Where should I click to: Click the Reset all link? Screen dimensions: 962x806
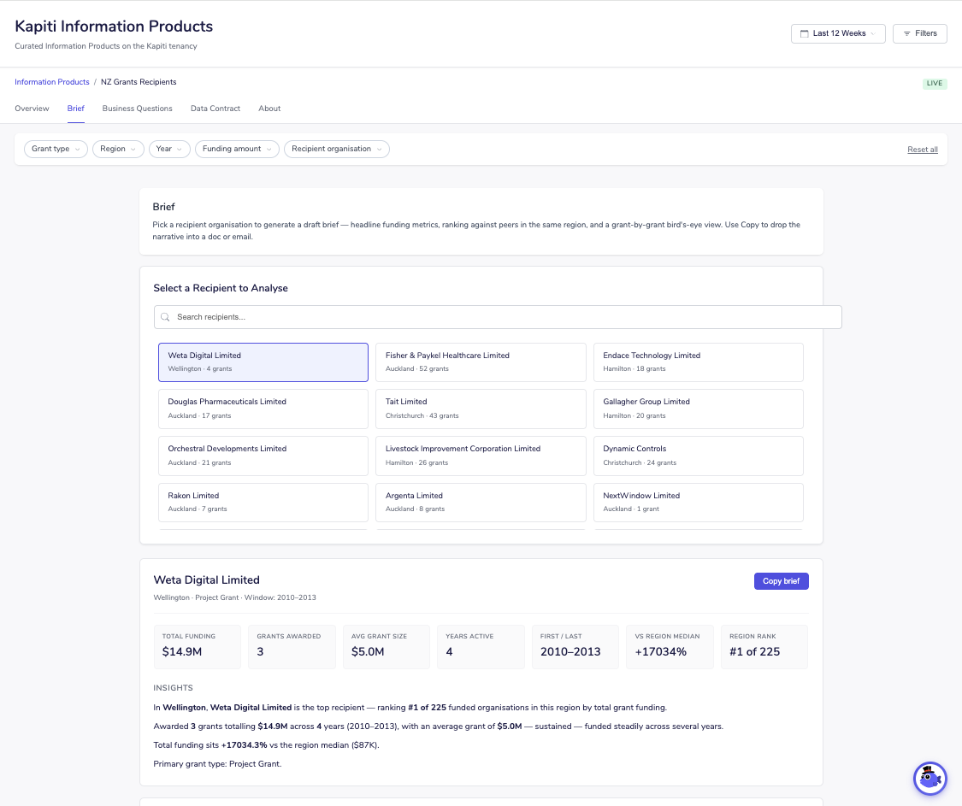coord(922,150)
